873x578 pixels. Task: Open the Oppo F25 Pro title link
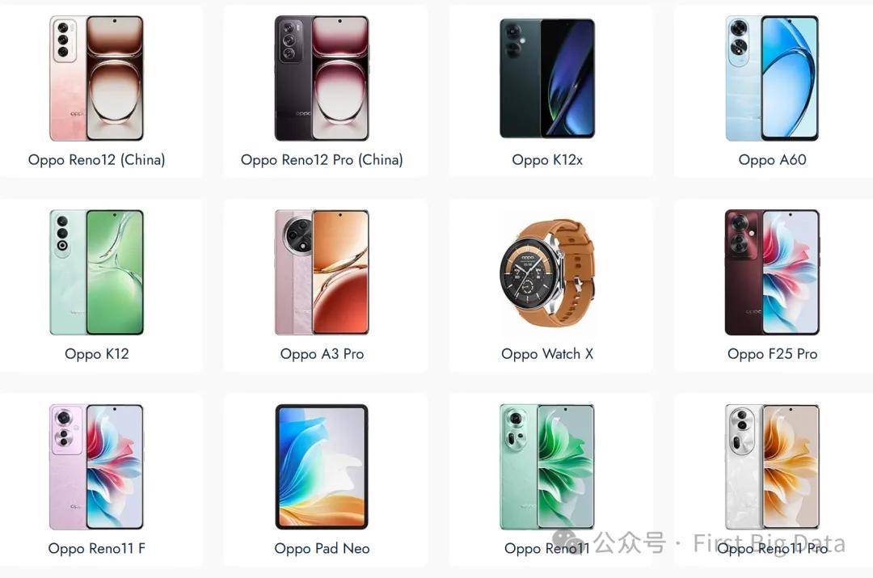(x=772, y=354)
